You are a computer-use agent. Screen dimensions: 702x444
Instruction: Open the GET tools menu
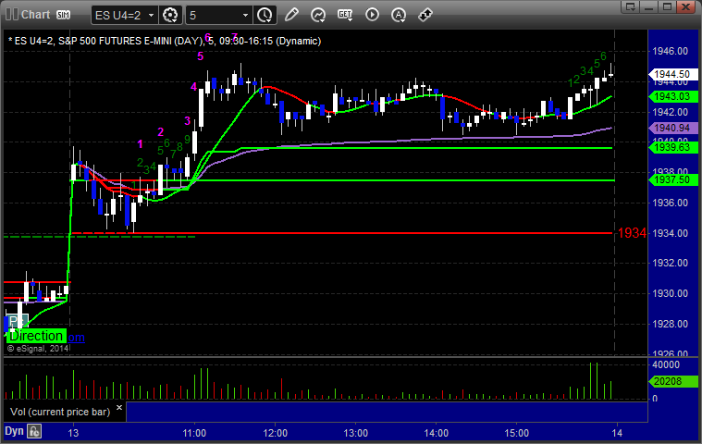point(345,15)
